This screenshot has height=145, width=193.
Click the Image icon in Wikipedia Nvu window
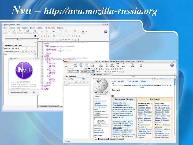112,65
